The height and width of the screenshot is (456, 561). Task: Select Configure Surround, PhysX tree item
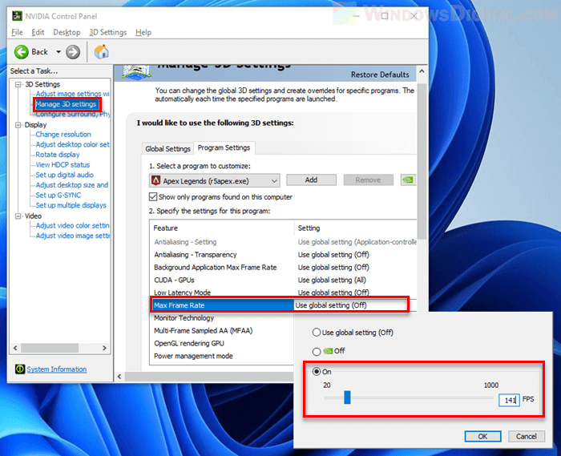coord(73,114)
